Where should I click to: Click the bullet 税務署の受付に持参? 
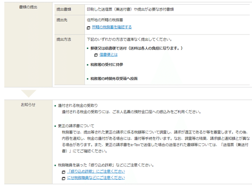pyautogui.click(x=107, y=64)
